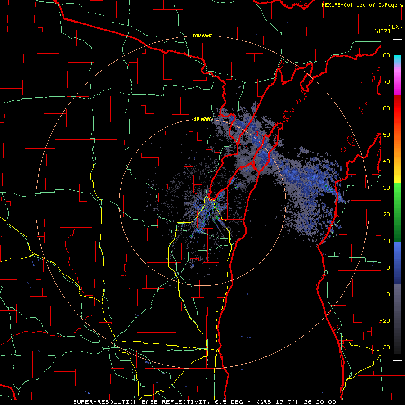Click the 50 NMI range ring label

(202, 119)
